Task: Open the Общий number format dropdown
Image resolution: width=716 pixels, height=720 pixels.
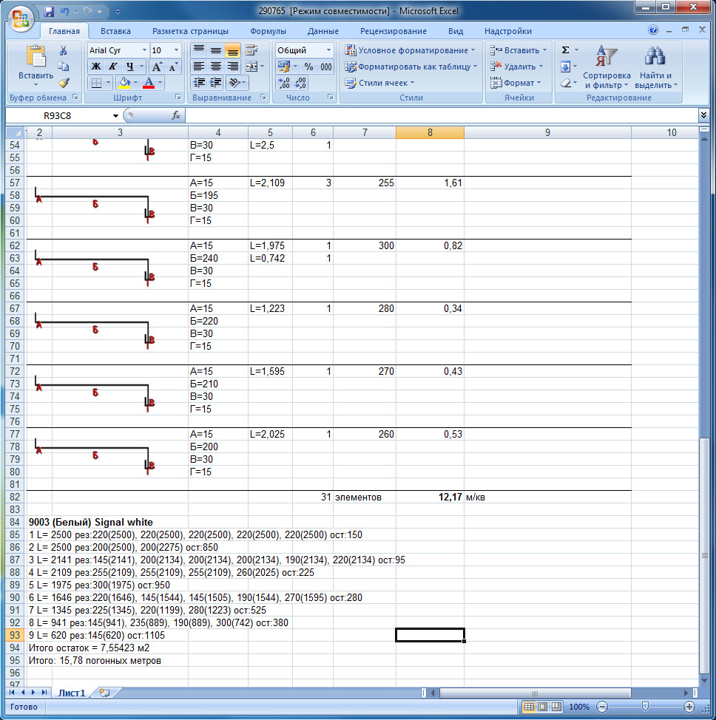Action: (328, 50)
